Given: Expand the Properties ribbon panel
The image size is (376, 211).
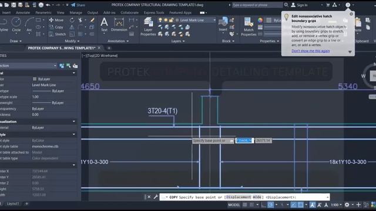Looking at the screenshot, I should [269, 41].
